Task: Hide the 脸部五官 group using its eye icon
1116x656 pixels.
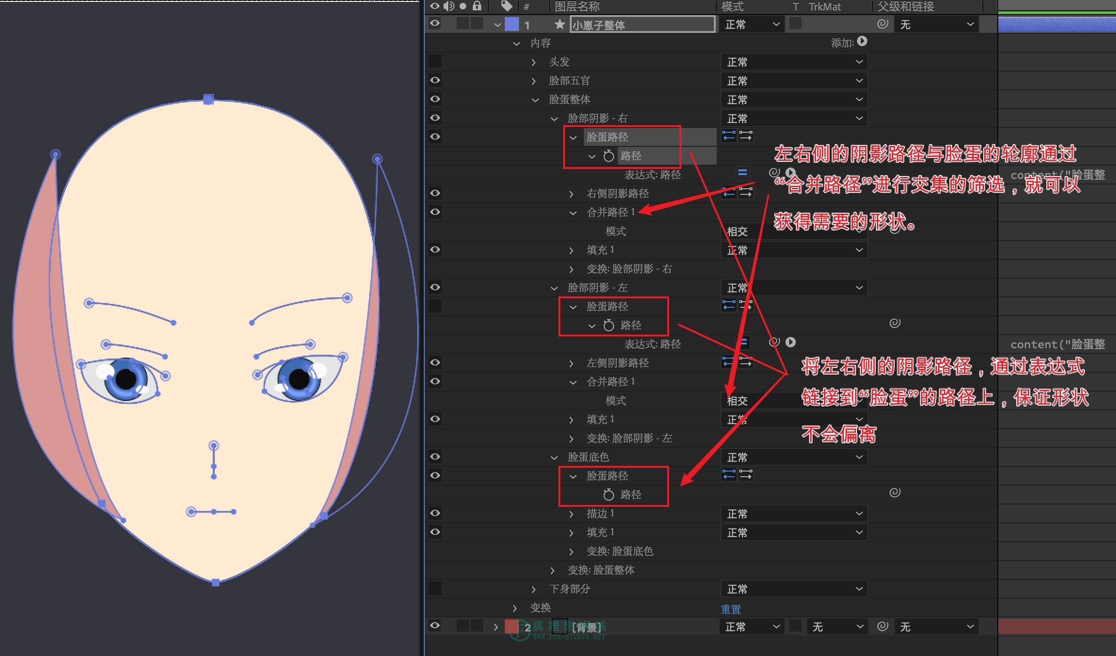Action: [x=435, y=80]
